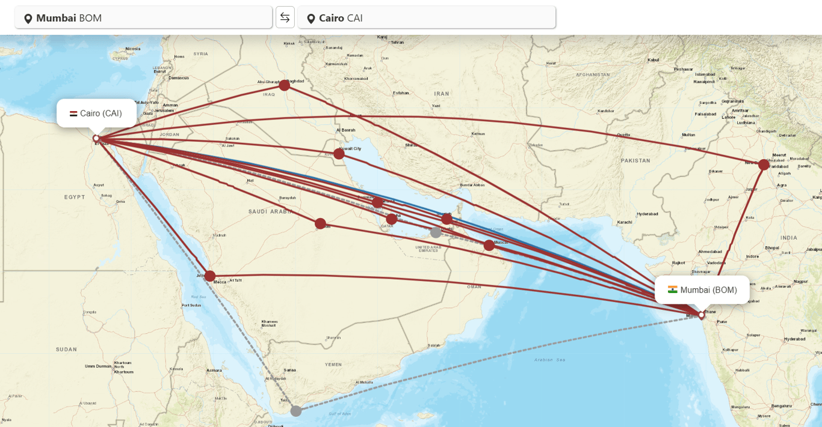Select the Baghdad stopover marker
Screen dimensions: 822x427
pyautogui.click(x=285, y=85)
